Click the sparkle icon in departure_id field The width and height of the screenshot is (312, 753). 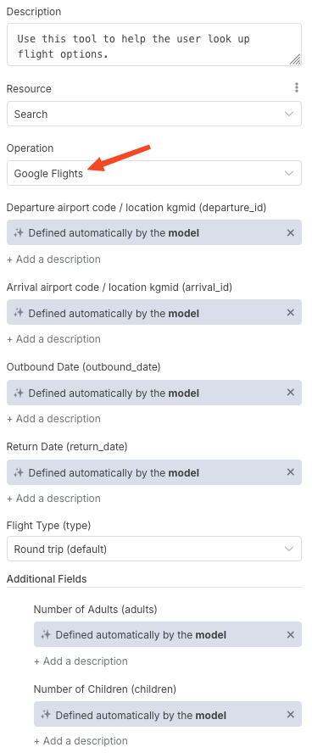19,233
